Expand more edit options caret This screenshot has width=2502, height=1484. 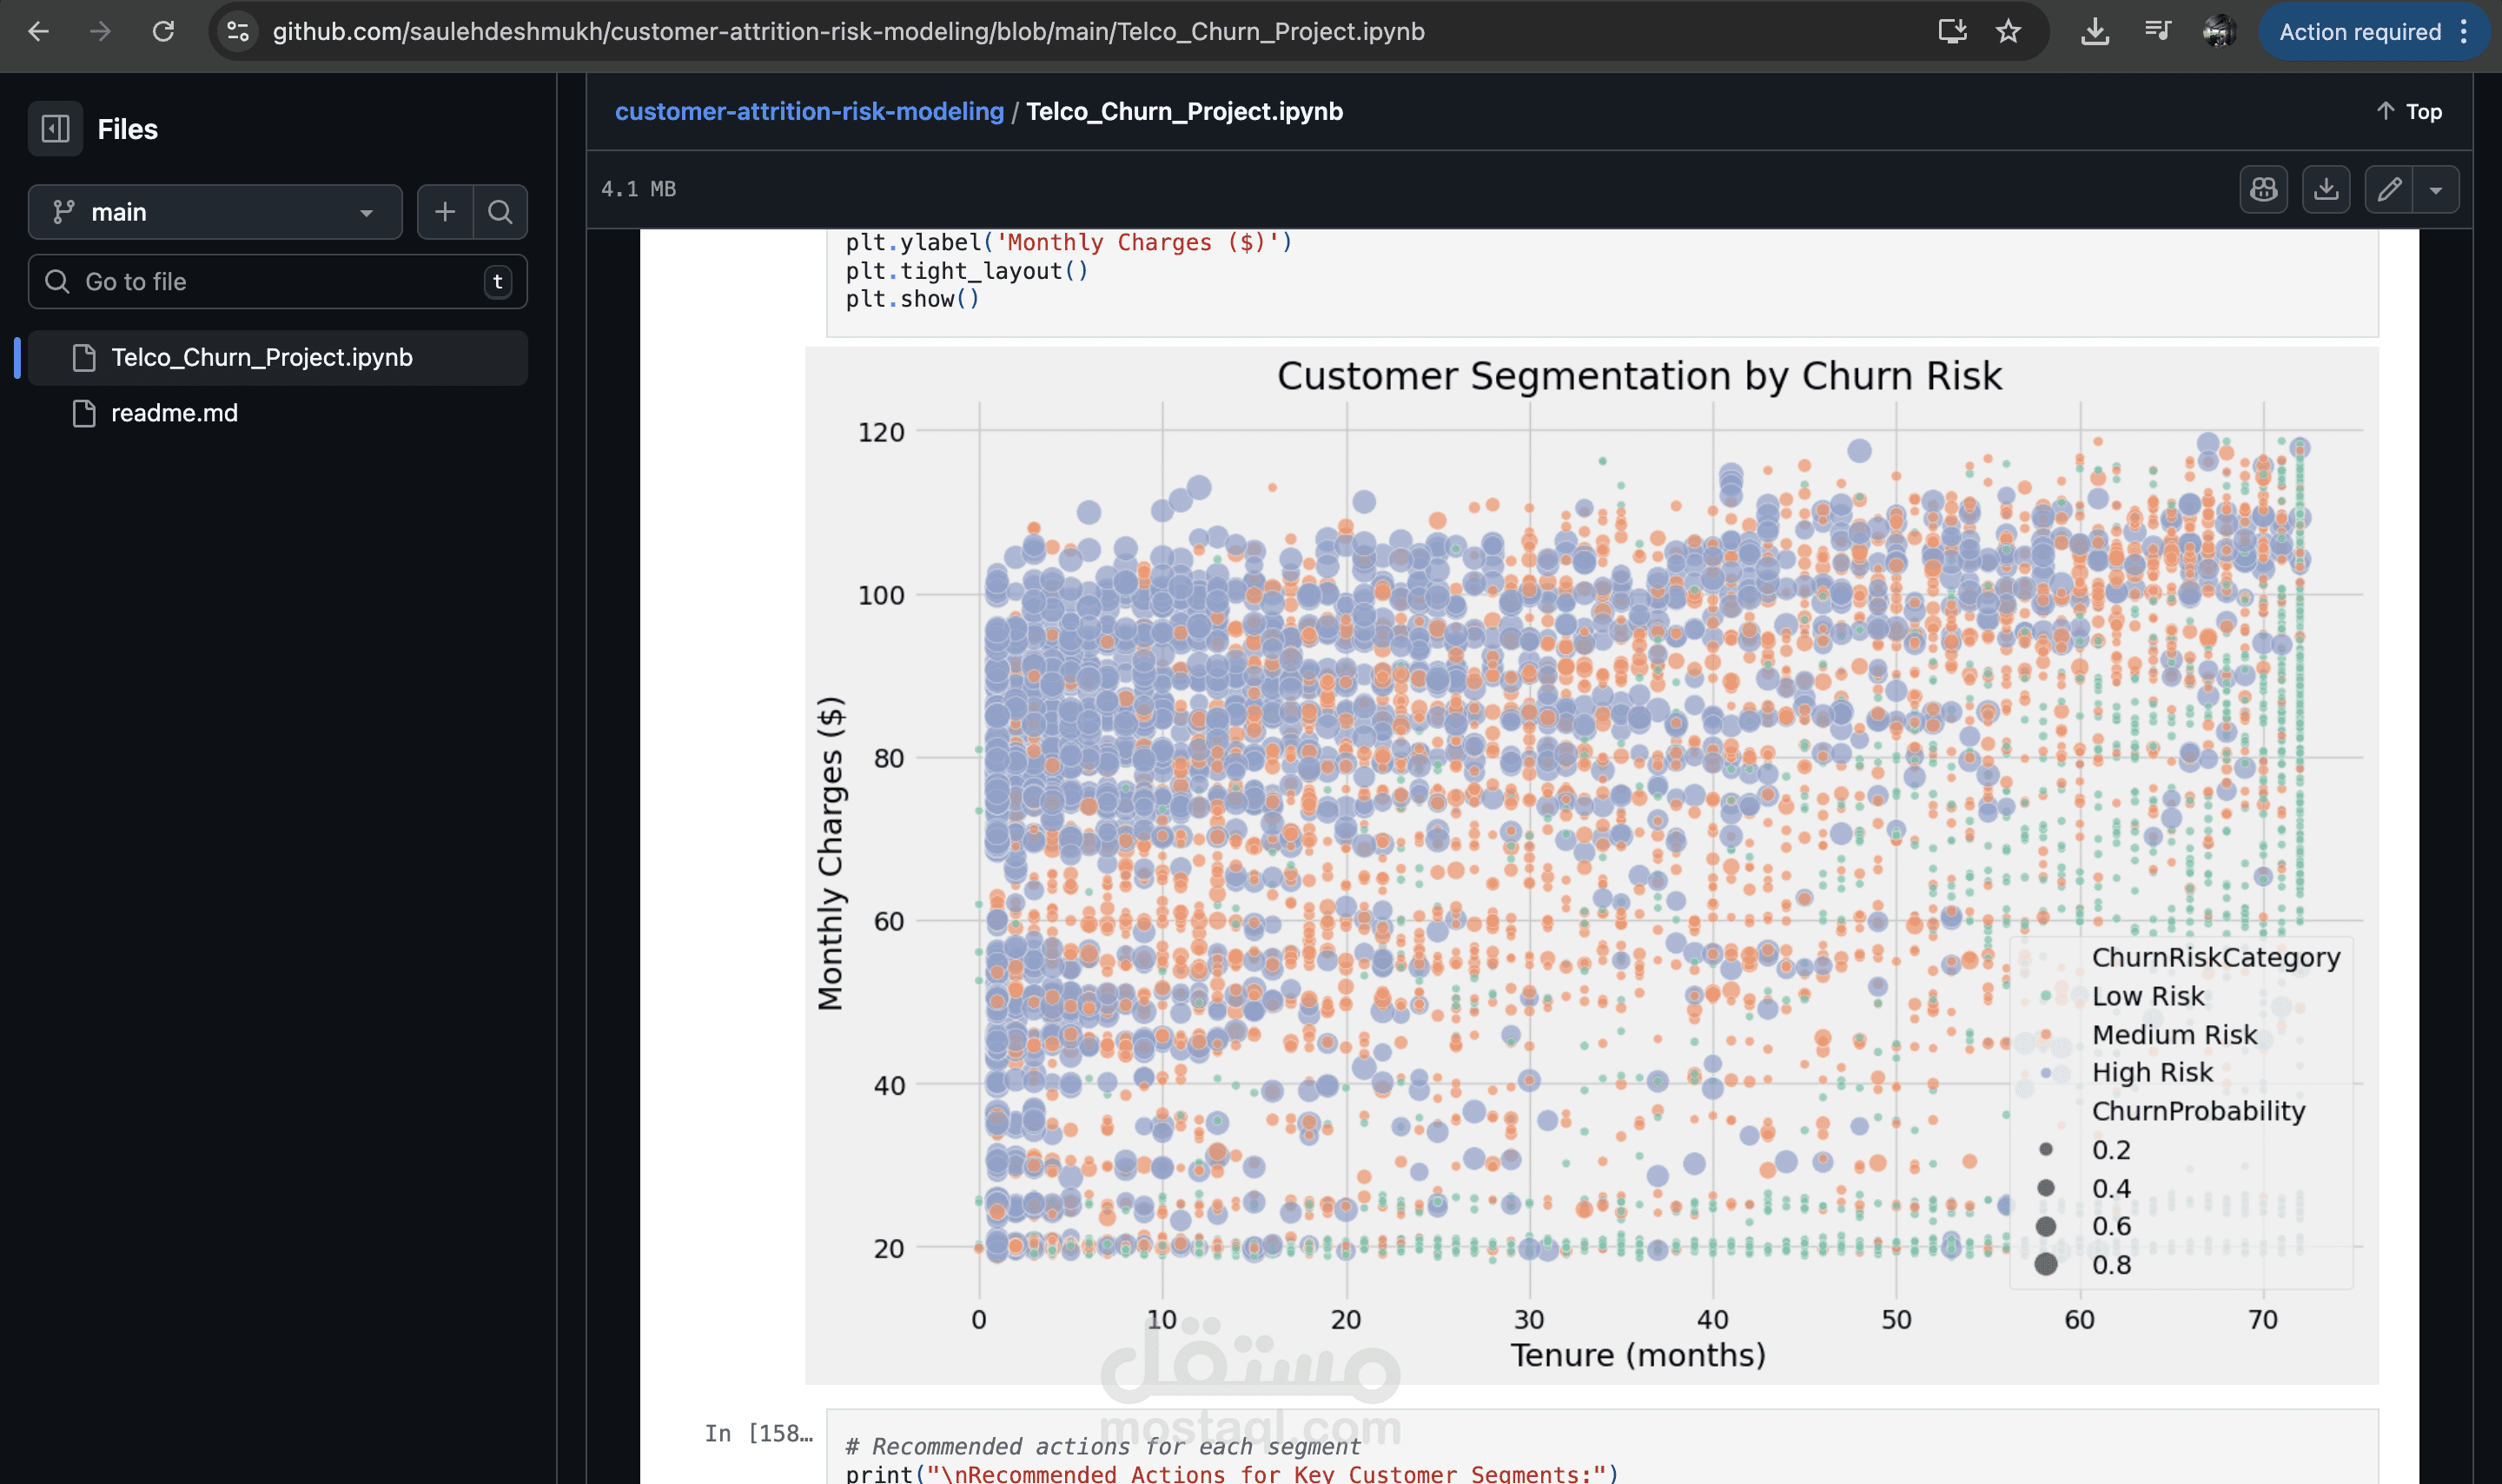2436,189
